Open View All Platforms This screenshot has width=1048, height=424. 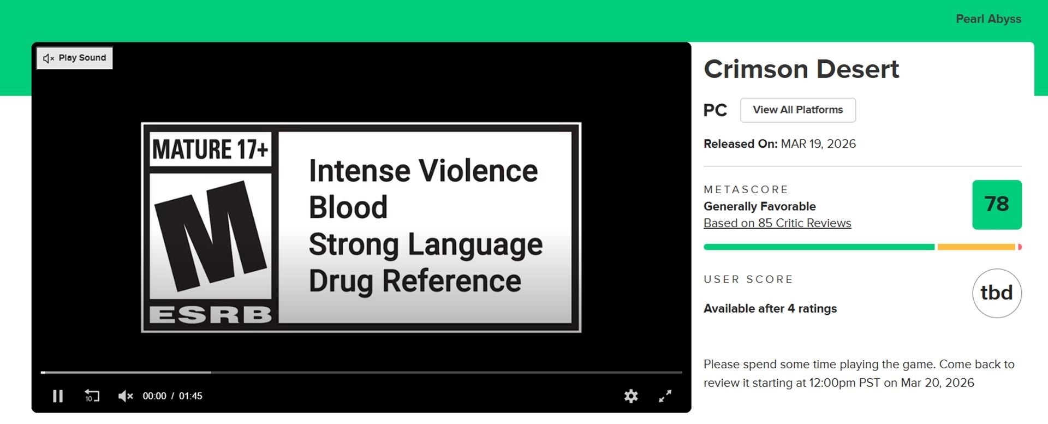(x=797, y=110)
